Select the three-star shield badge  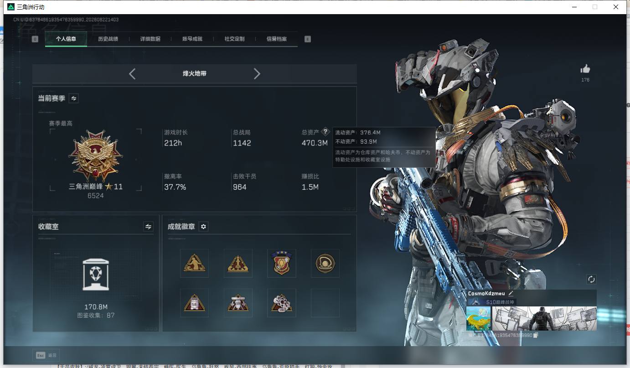pos(282,263)
